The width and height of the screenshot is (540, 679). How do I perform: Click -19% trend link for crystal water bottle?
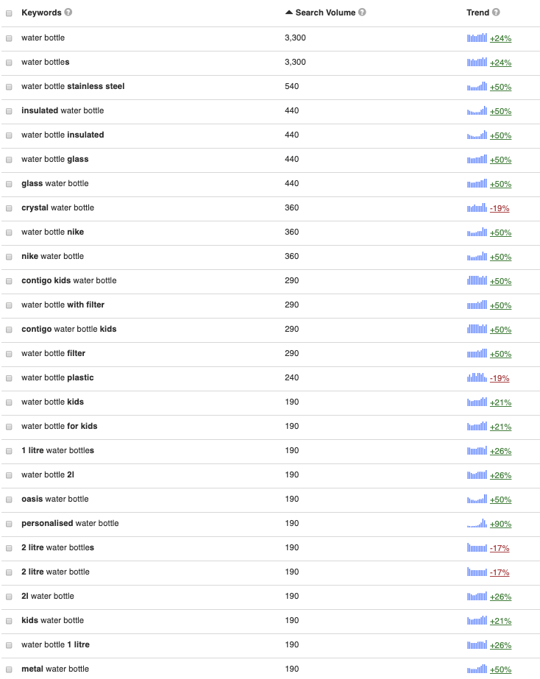(x=500, y=208)
